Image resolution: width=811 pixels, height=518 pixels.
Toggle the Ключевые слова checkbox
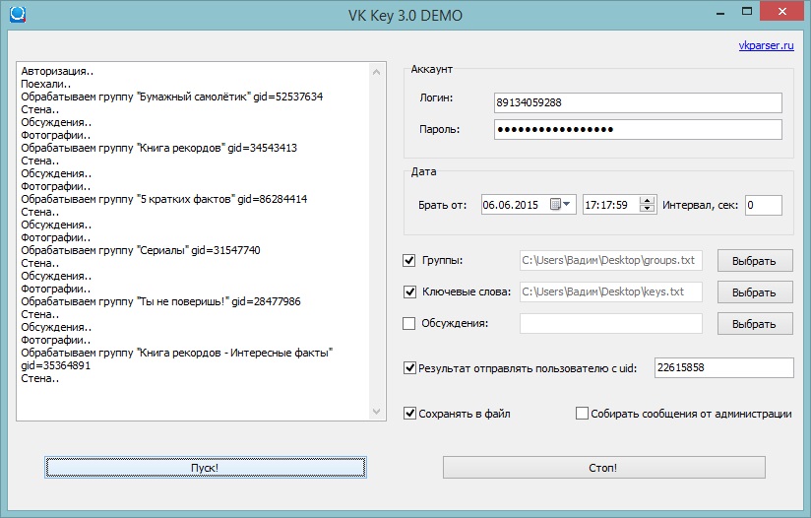point(409,291)
